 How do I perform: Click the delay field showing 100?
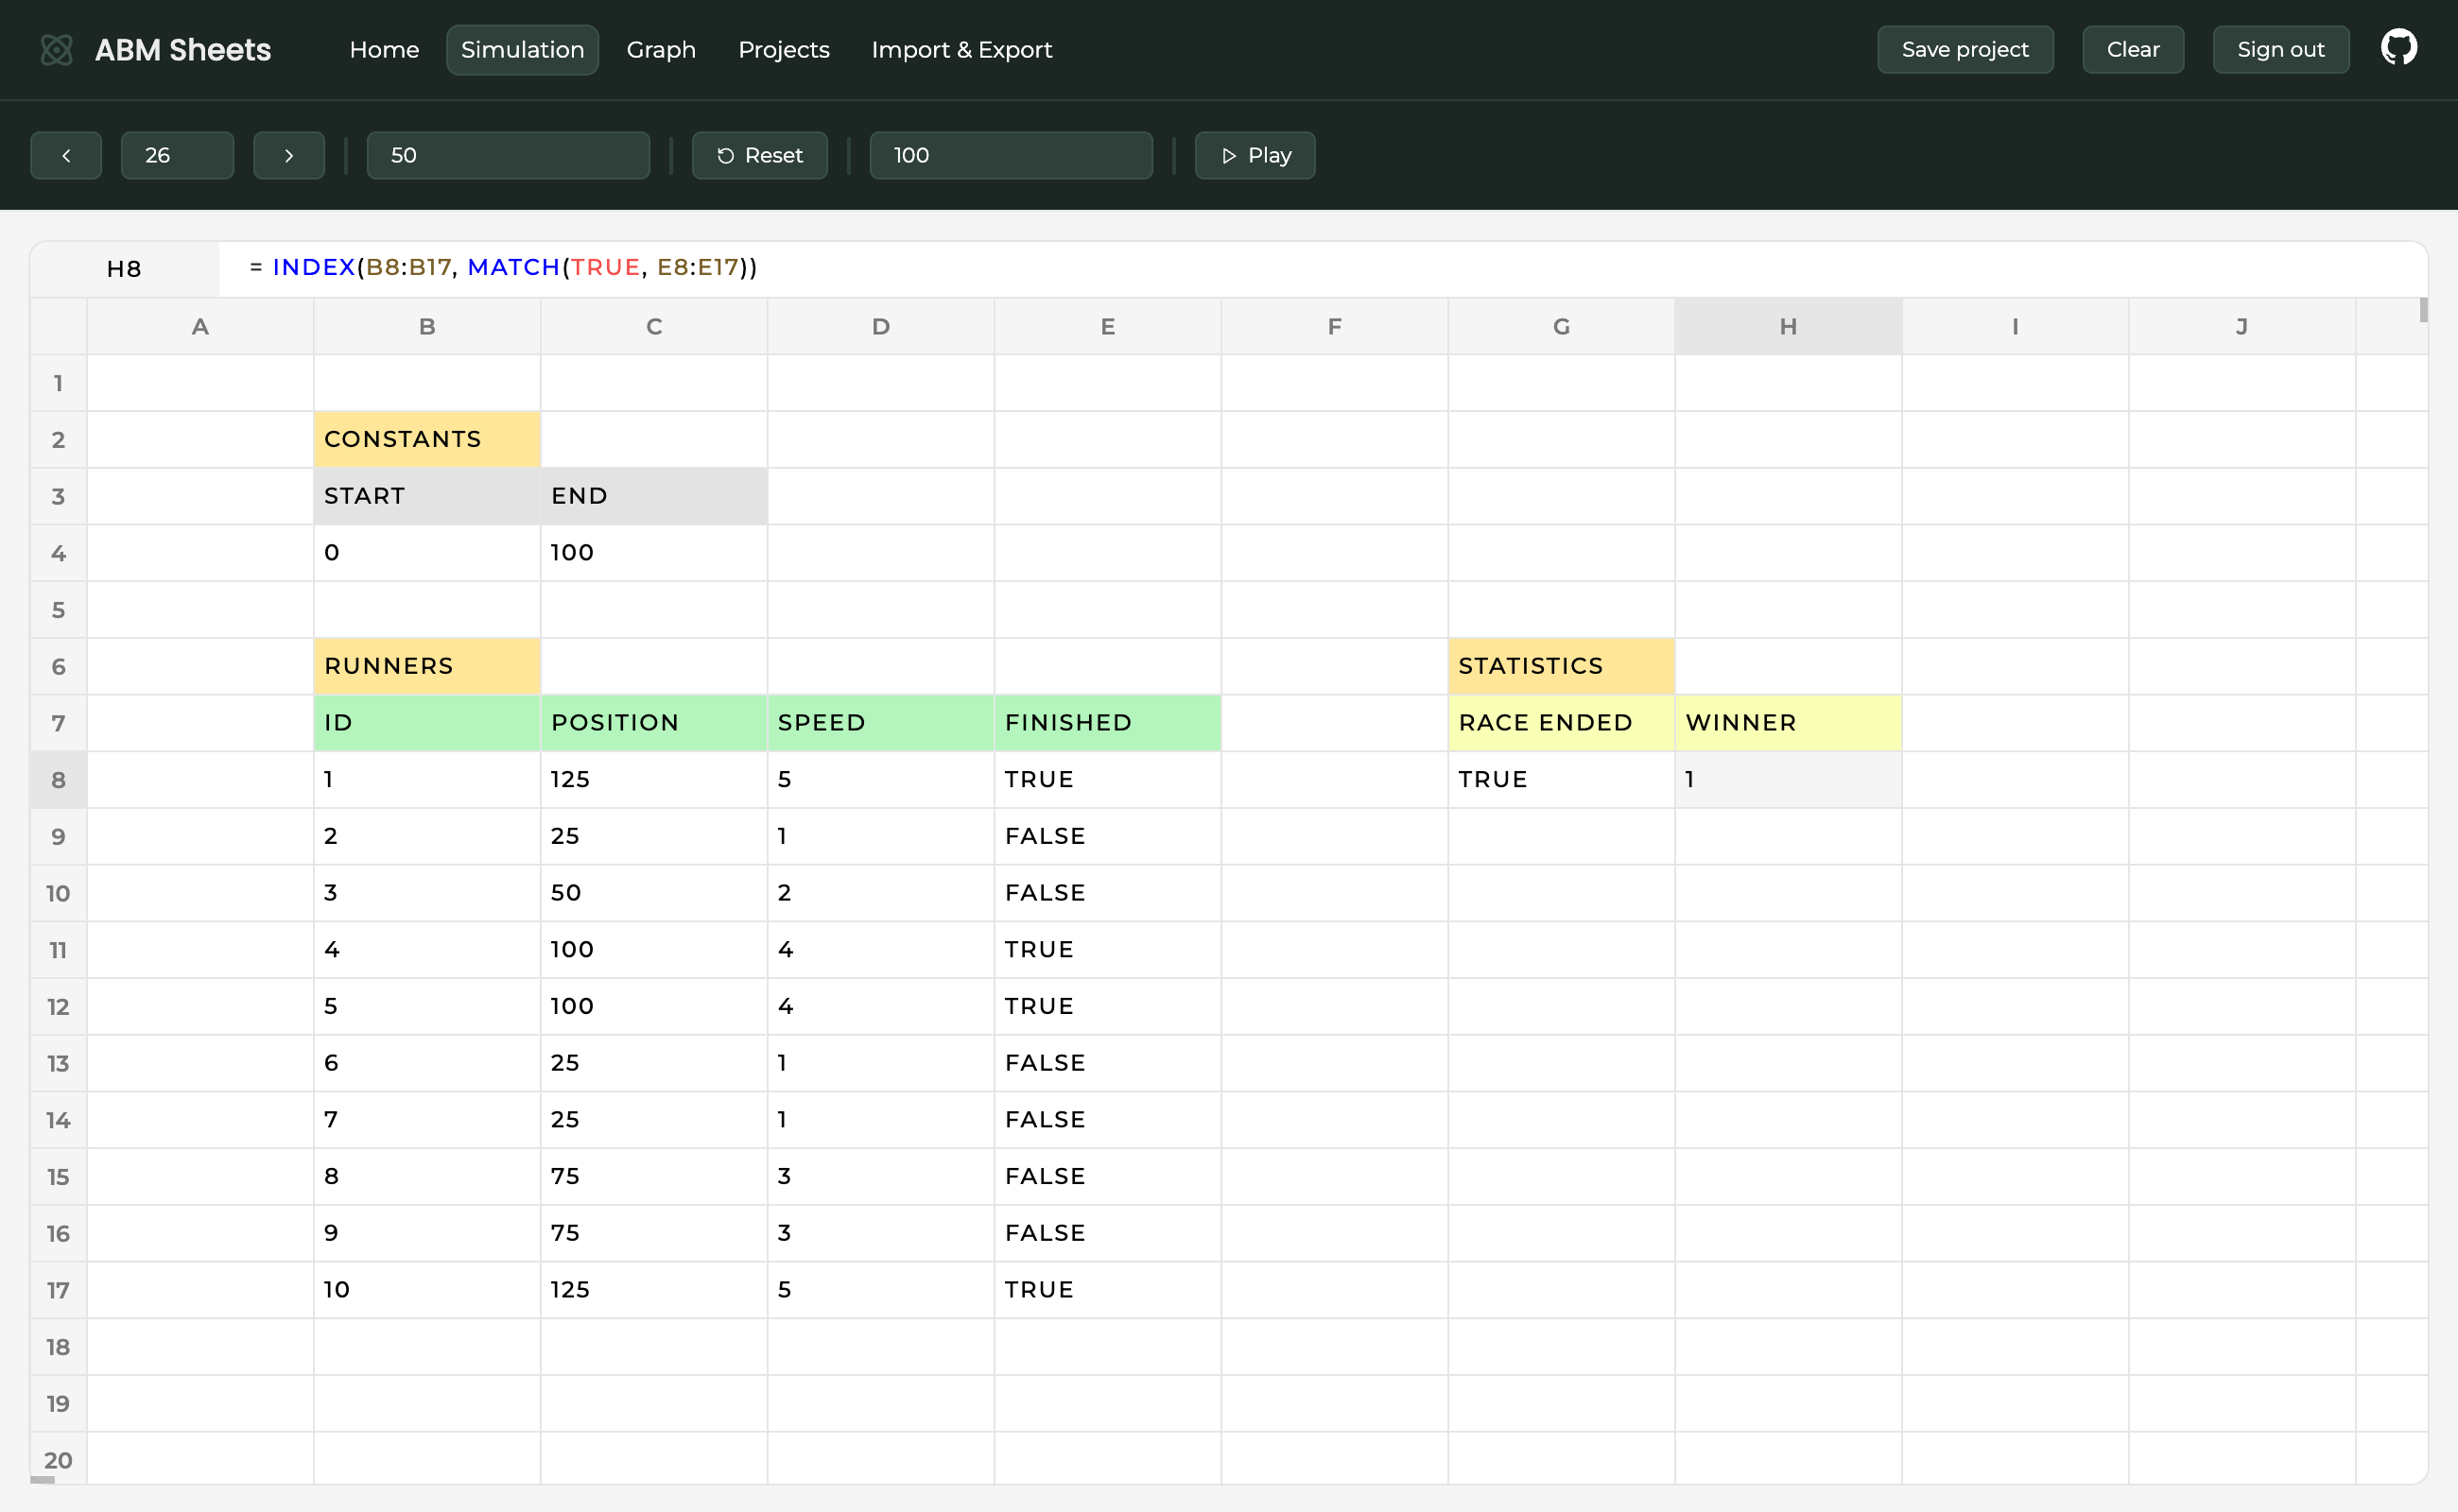(1011, 156)
